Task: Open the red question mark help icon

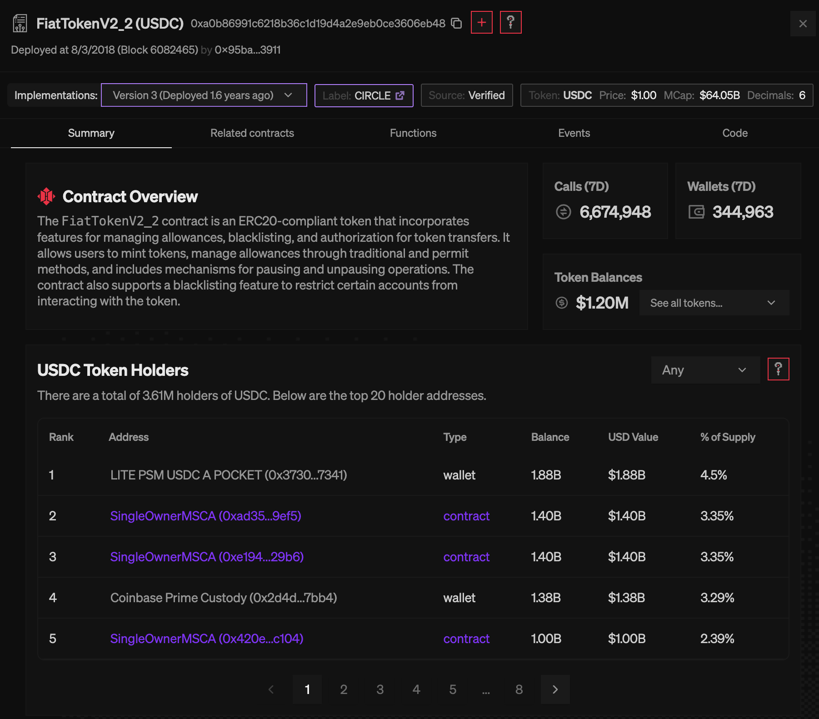Action: click(x=510, y=22)
